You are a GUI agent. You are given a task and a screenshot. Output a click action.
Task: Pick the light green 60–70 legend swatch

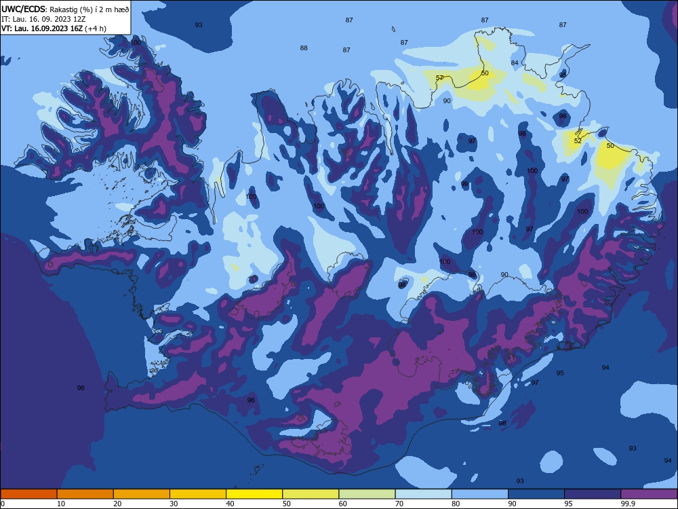367,494
